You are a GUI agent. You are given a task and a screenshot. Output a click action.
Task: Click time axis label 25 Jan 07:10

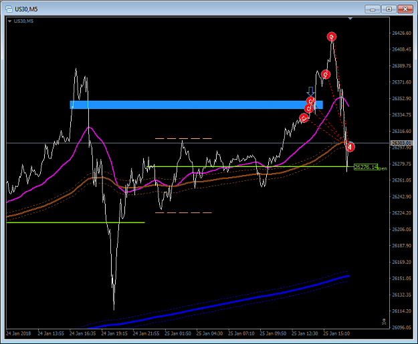(x=241, y=333)
